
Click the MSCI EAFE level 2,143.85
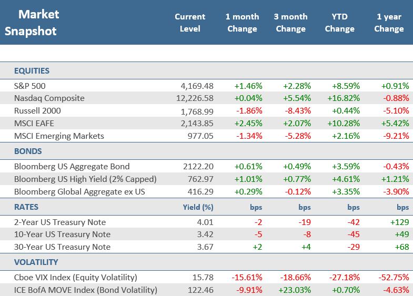point(197,124)
